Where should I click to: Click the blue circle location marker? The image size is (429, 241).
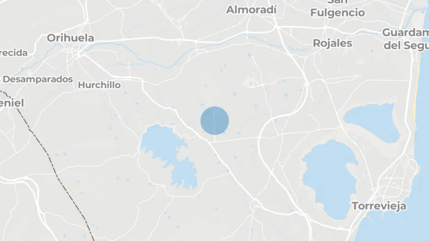(x=214, y=120)
